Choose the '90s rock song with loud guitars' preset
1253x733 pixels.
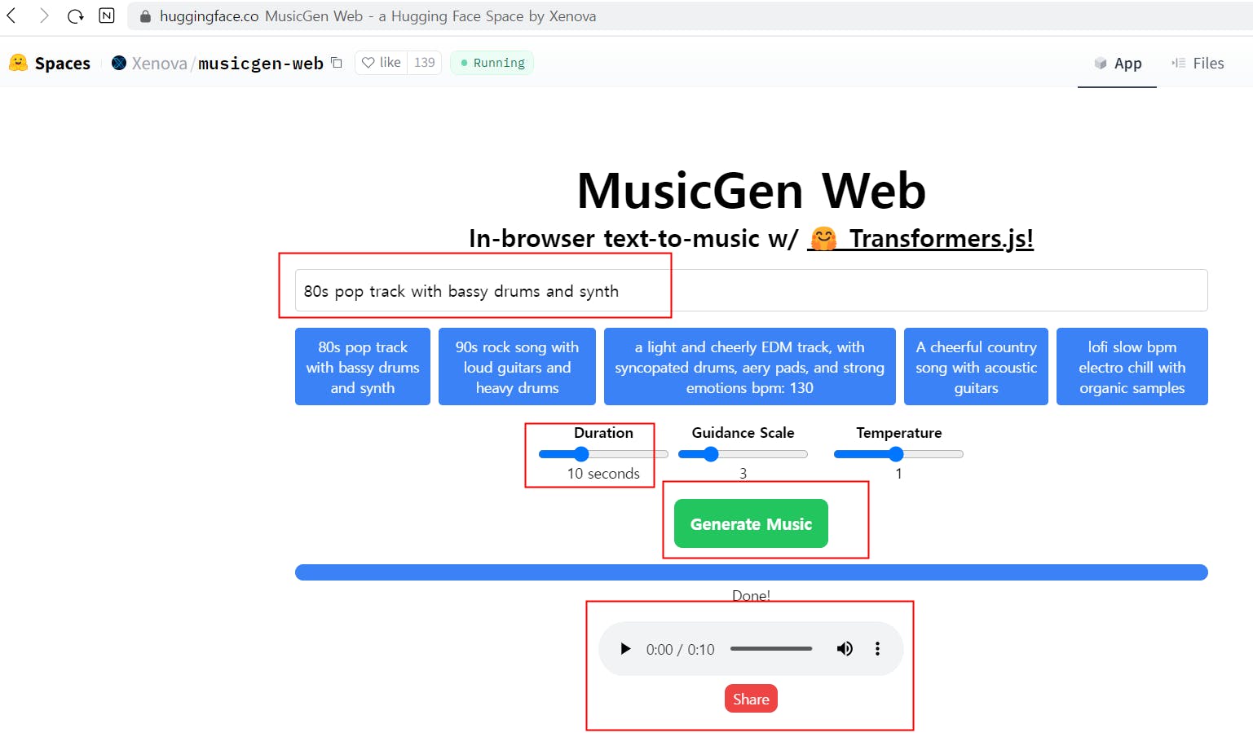coord(517,367)
